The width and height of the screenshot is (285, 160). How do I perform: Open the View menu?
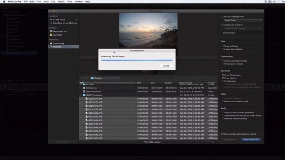pyautogui.click(x=69, y=1)
